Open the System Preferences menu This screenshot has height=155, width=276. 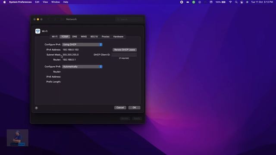(20, 2)
